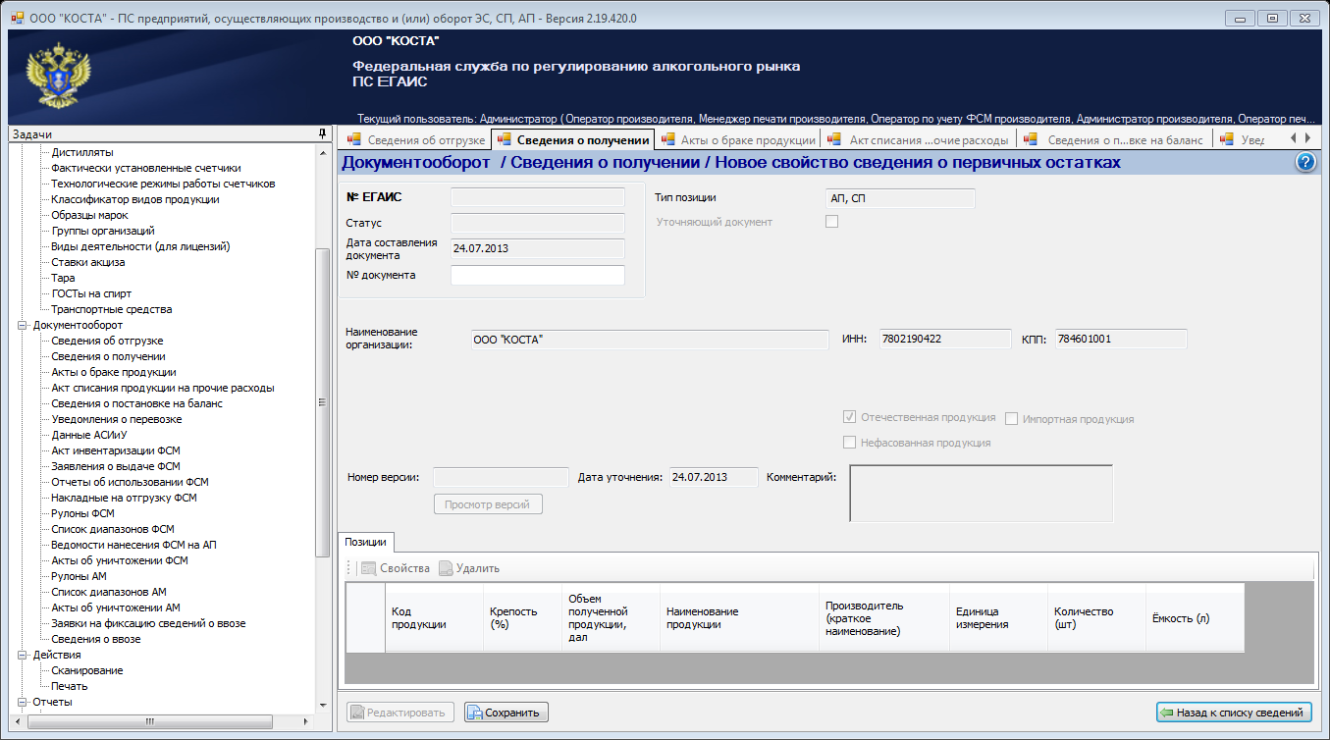Viewport: 1330px width, 740px height.
Task: Open Классификатор видов продукции
Action: tap(135, 199)
